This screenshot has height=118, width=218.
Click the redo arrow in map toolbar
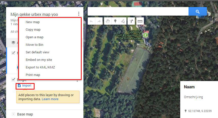pyautogui.click(x=99, y=21)
